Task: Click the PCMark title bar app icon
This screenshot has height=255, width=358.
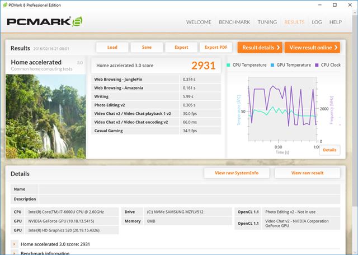Action: [5, 5]
